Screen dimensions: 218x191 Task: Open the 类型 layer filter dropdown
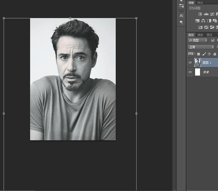[198, 40]
